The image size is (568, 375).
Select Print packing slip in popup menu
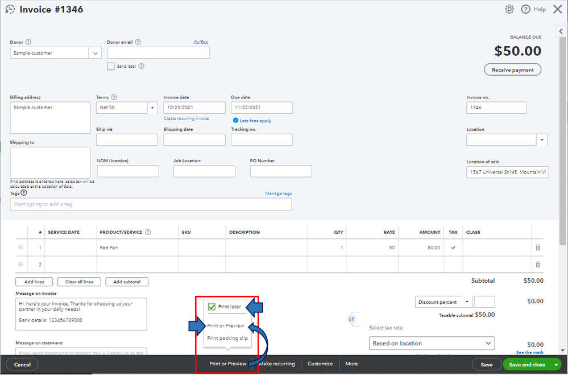(227, 338)
